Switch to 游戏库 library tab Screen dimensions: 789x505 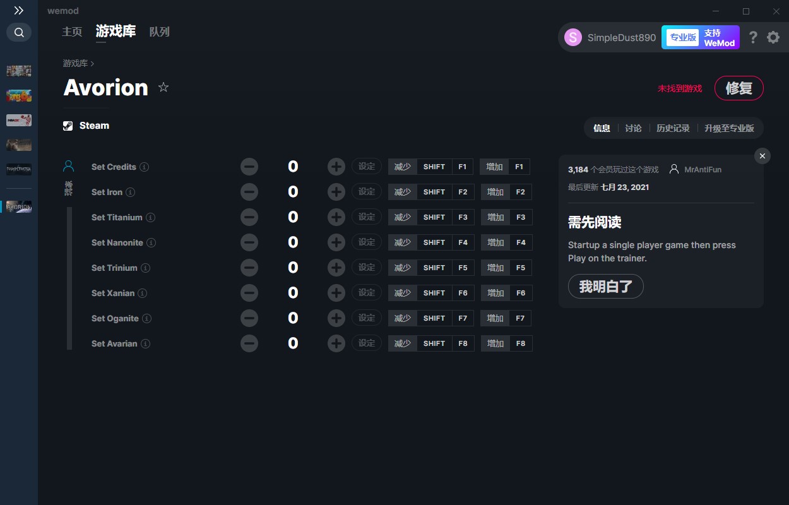[x=116, y=32]
